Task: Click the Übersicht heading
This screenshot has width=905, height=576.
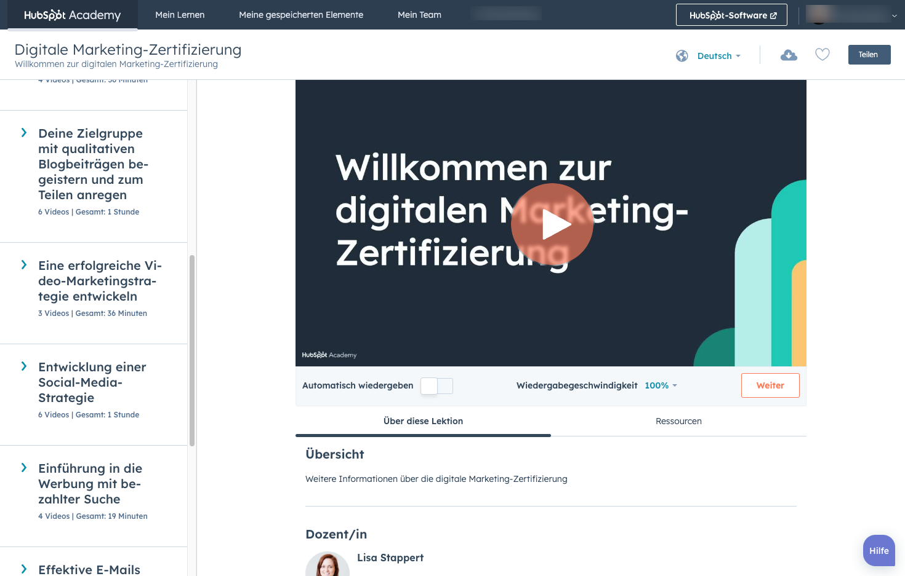Action: click(x=335, y=454)
